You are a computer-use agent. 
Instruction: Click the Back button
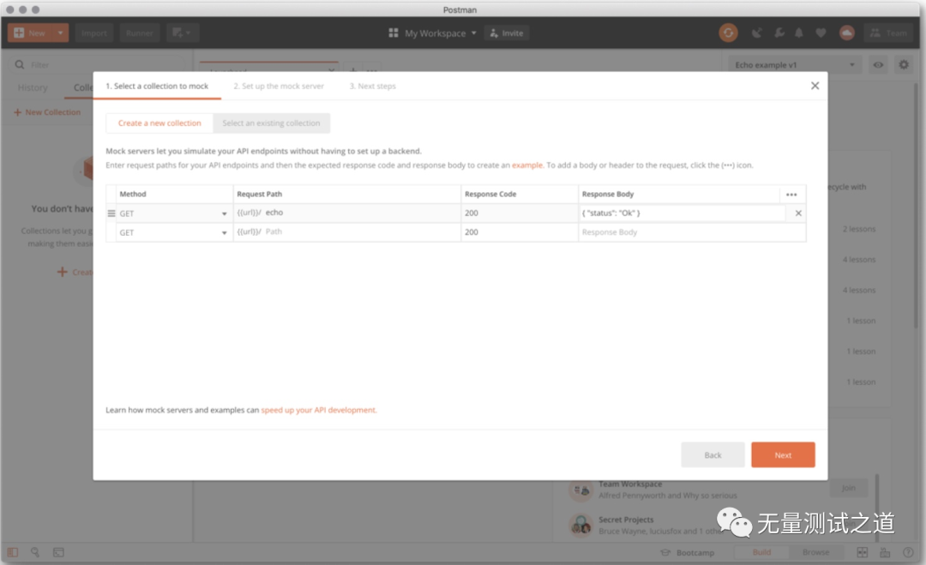point(713,454)
